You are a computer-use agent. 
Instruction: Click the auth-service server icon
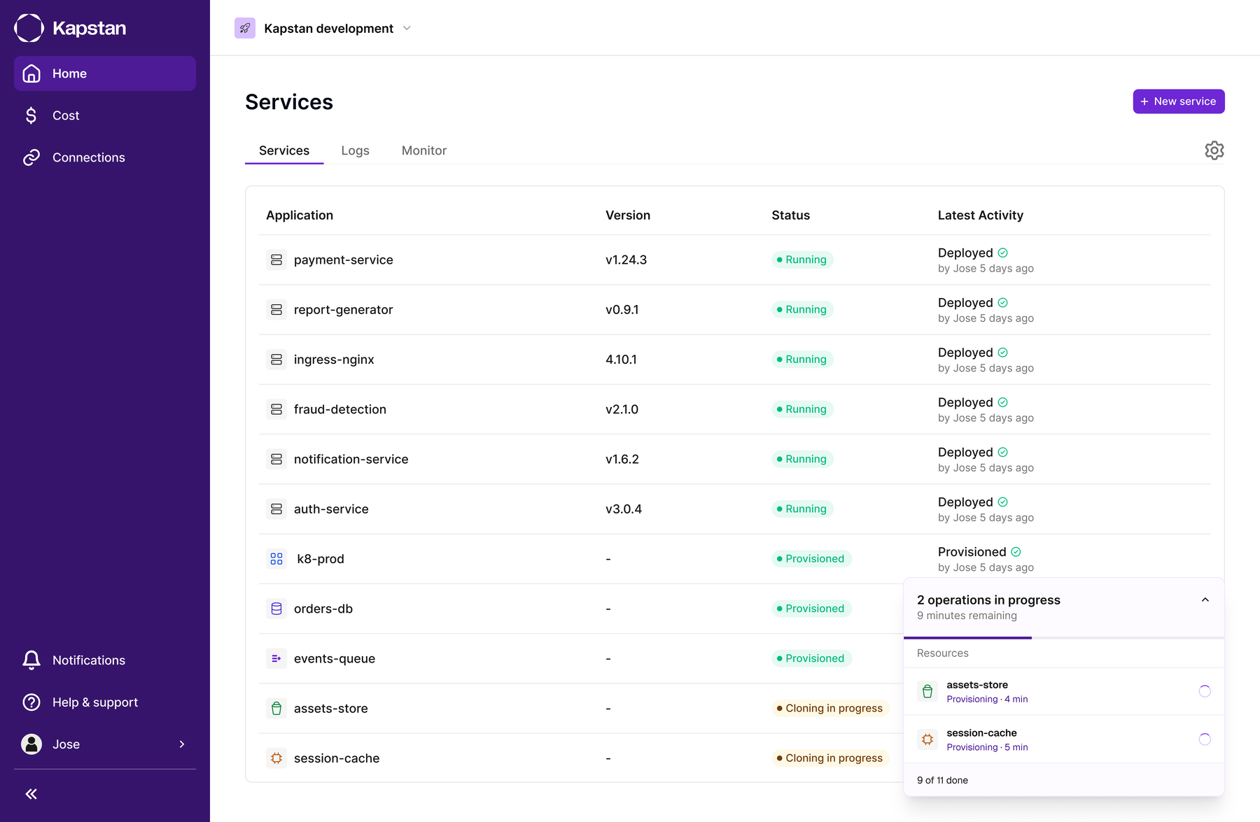[276, 509]
